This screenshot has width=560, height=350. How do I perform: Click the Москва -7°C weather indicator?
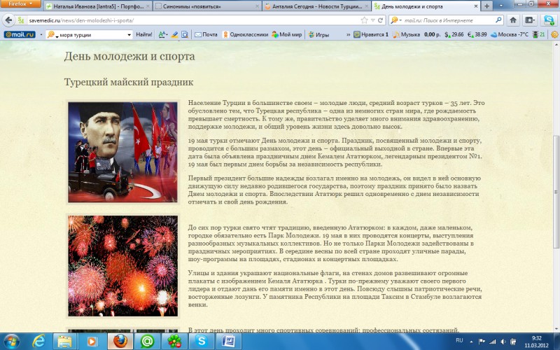coord(509,34)
